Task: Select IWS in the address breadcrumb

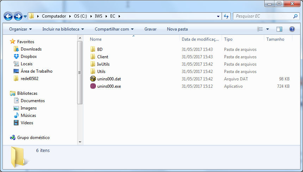Action: click(x=99, y=16)
